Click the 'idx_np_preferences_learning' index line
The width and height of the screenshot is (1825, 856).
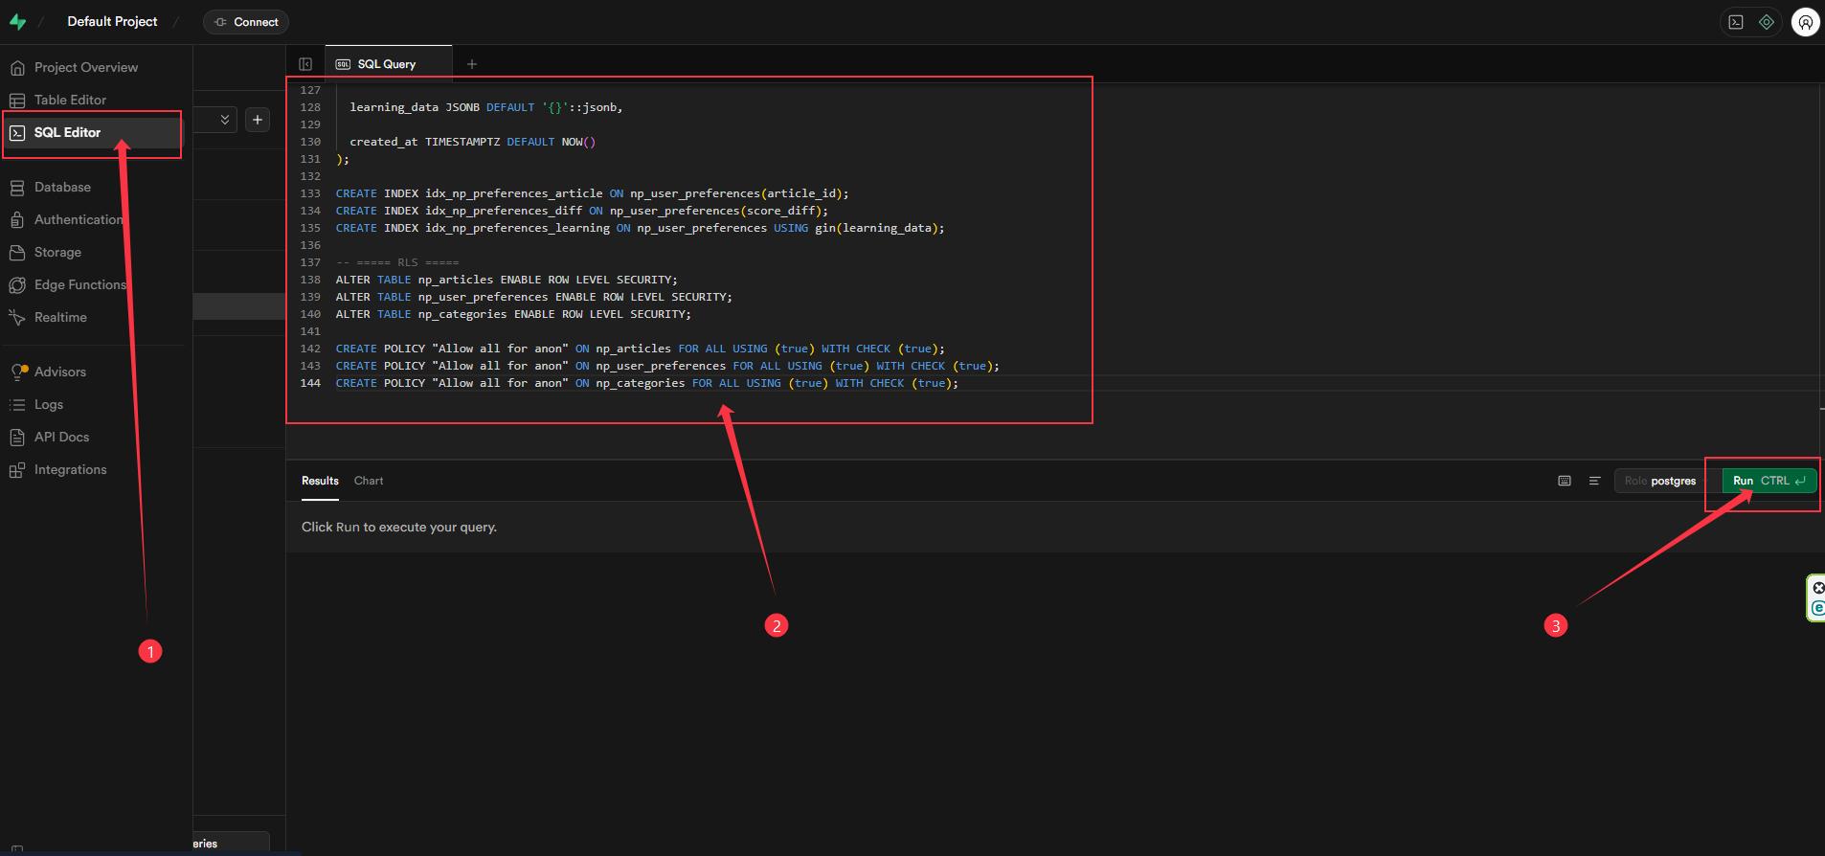click(640, 228)
